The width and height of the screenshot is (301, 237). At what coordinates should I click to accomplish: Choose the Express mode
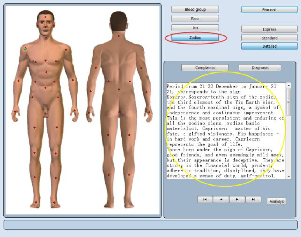coord(269,29)
